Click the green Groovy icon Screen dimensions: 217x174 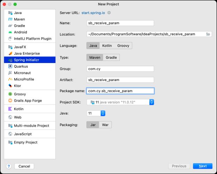tap(10, 94)
